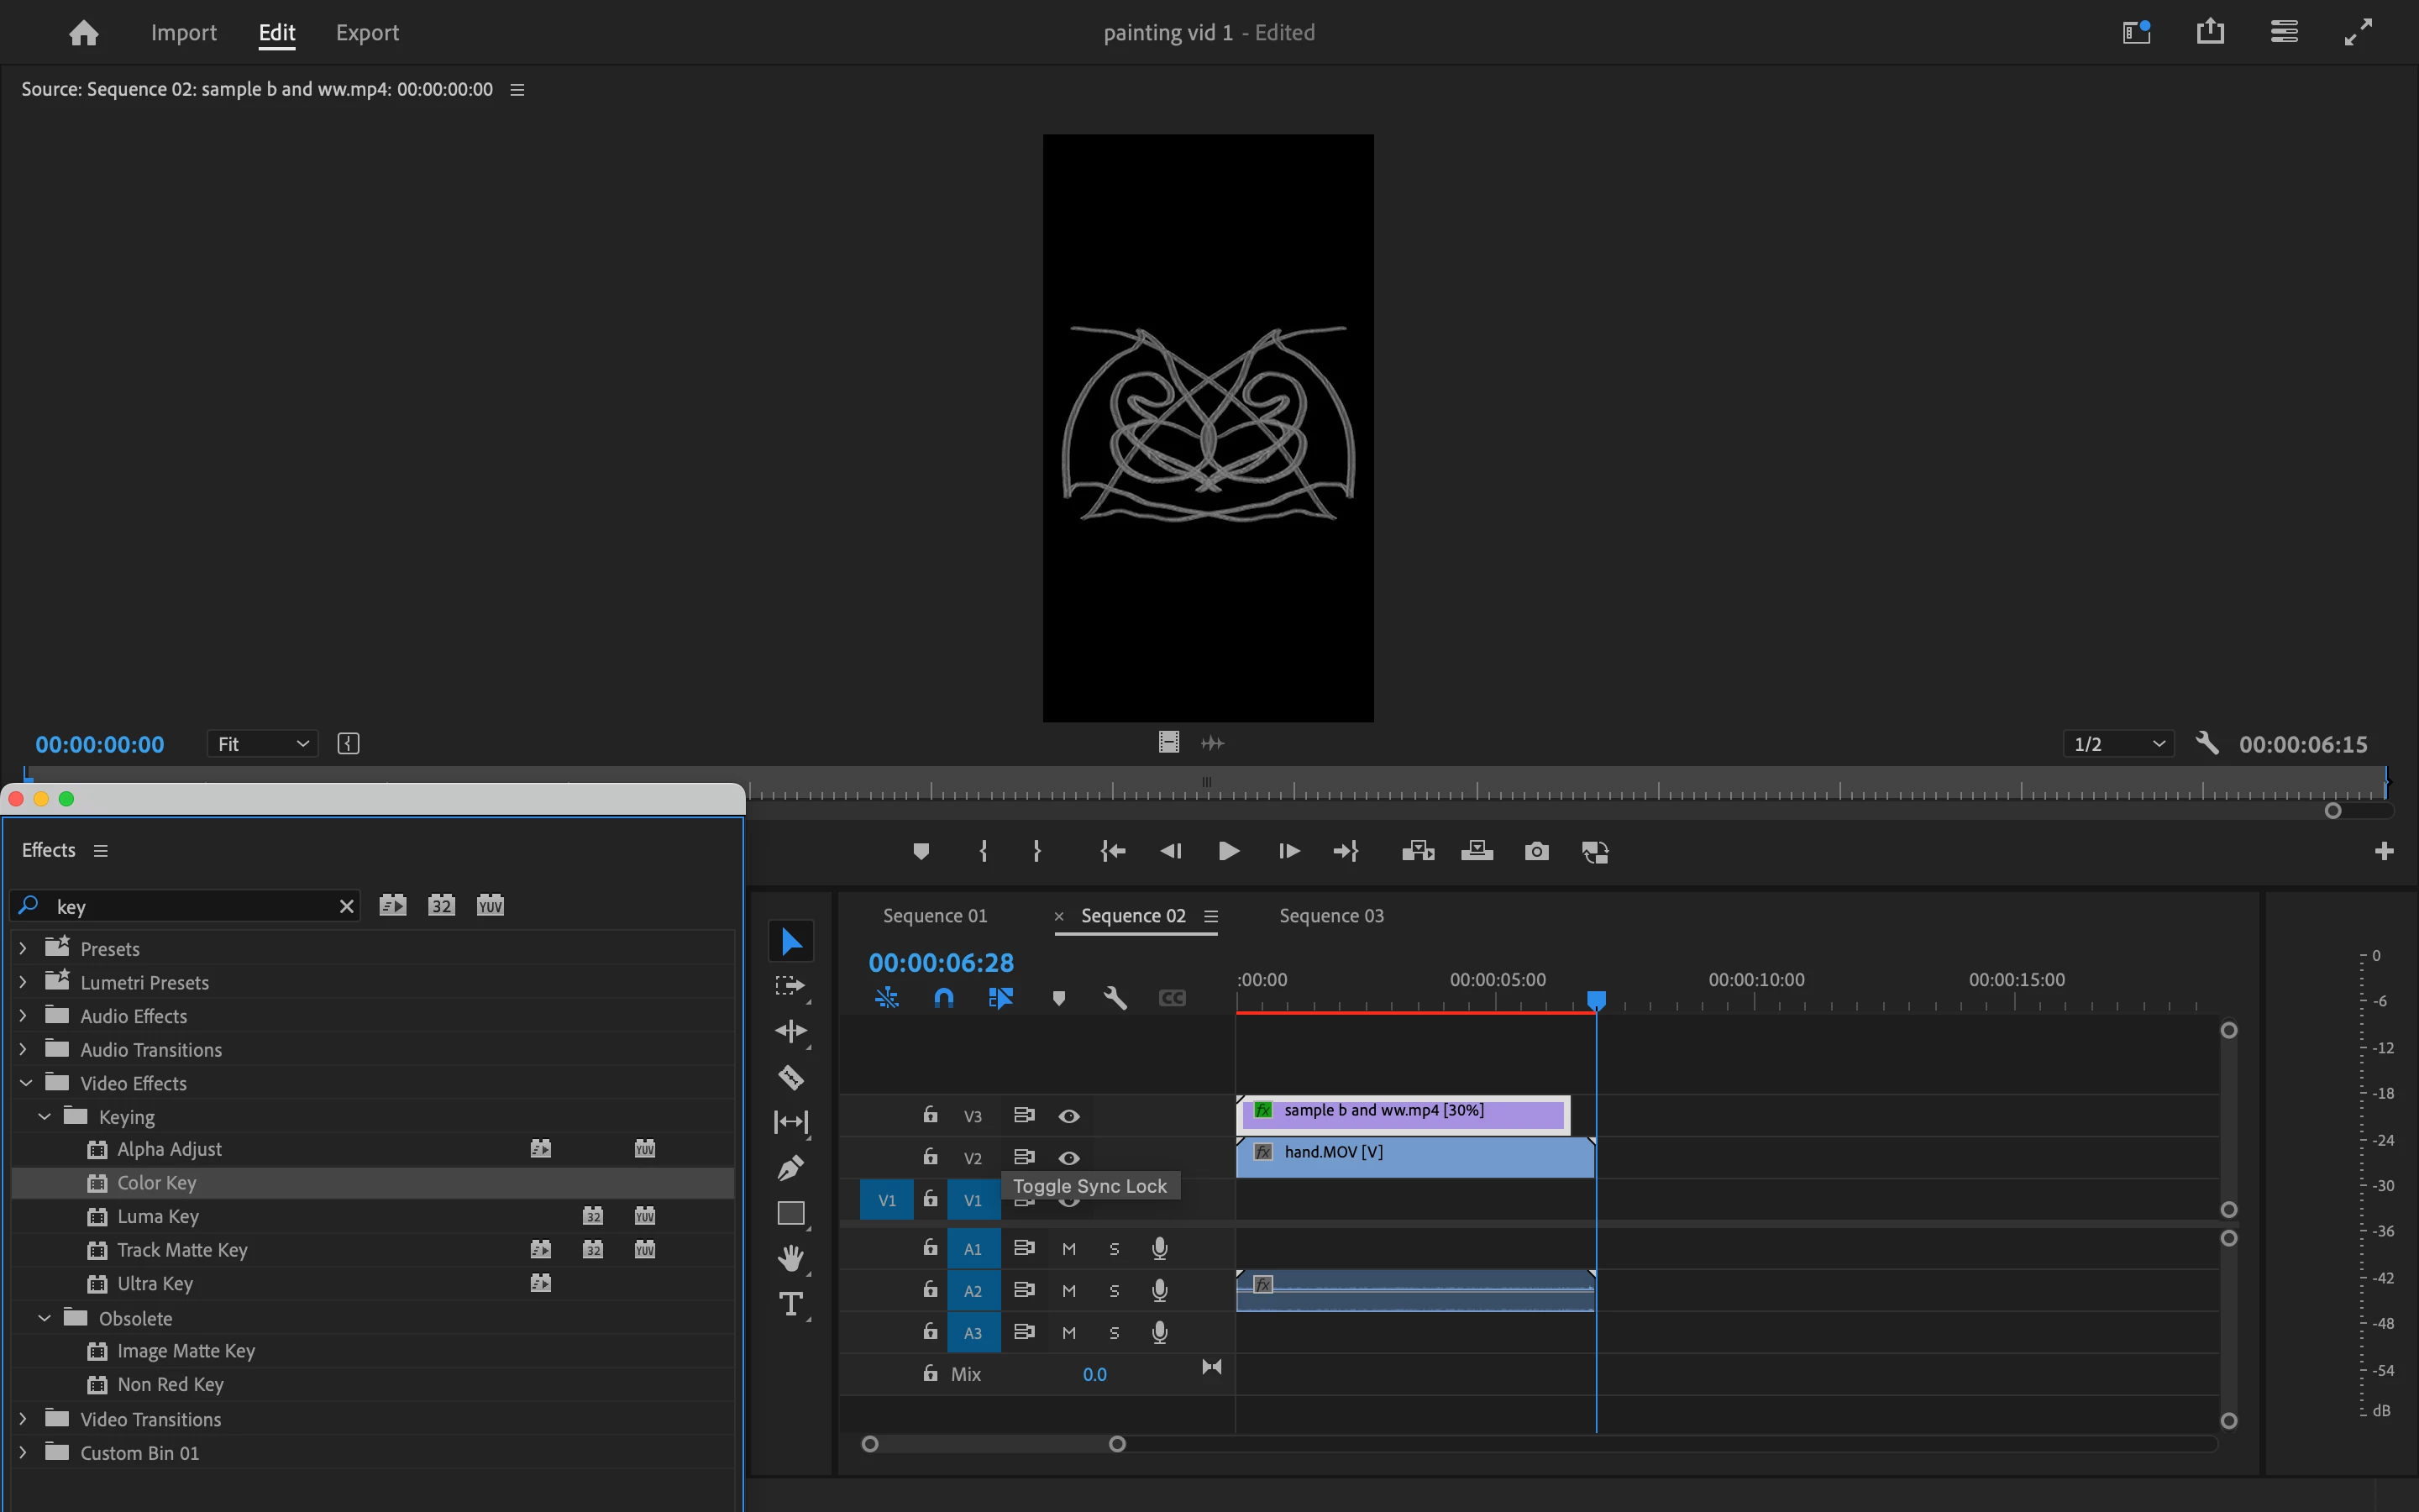Open timeline display settings wrench
Image resolution: width=2419 pixels, height=1512 pixels.
coord(1115,998)
